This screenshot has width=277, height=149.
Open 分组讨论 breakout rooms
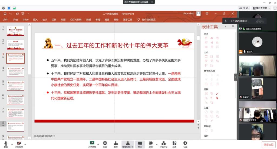click(x=163, y=144)
